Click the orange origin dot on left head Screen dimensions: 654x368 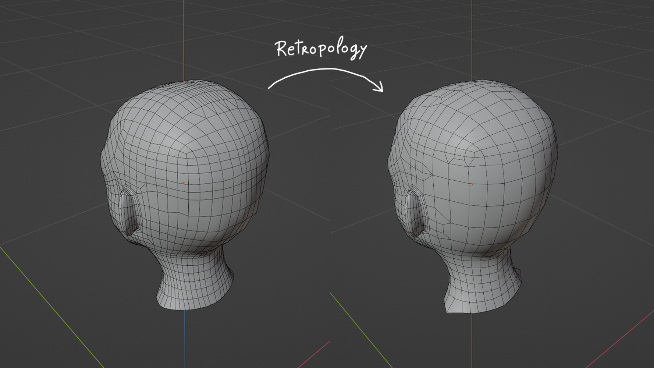pyautogui.click(x=184, y=183)
